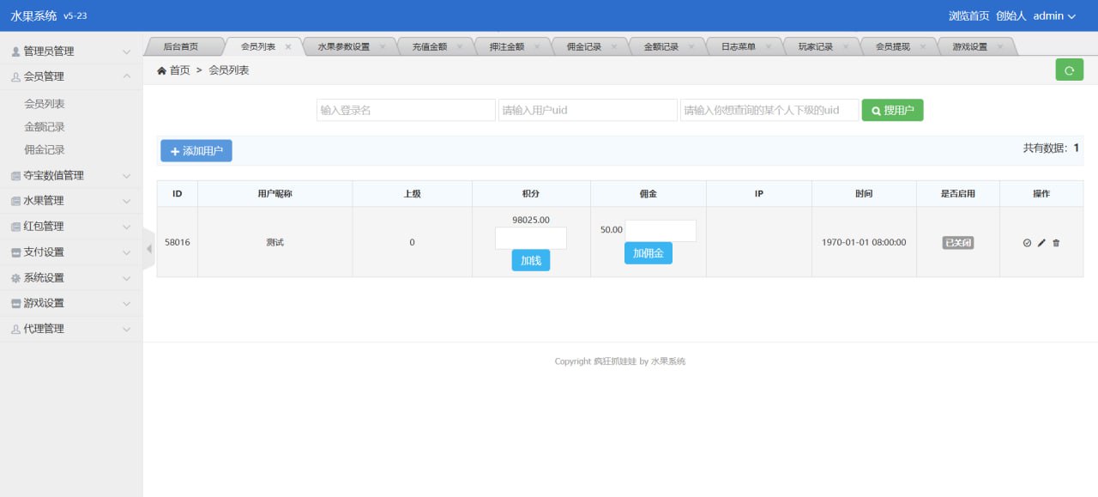Image resolution: width=1098 pixels, height=497 pixels.
Task: Click the pencil edit icon for user 58016
Action: click(1041, 243)
